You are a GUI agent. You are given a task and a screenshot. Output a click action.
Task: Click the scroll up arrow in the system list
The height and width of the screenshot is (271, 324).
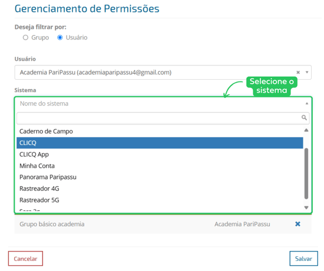click(306, 130)
